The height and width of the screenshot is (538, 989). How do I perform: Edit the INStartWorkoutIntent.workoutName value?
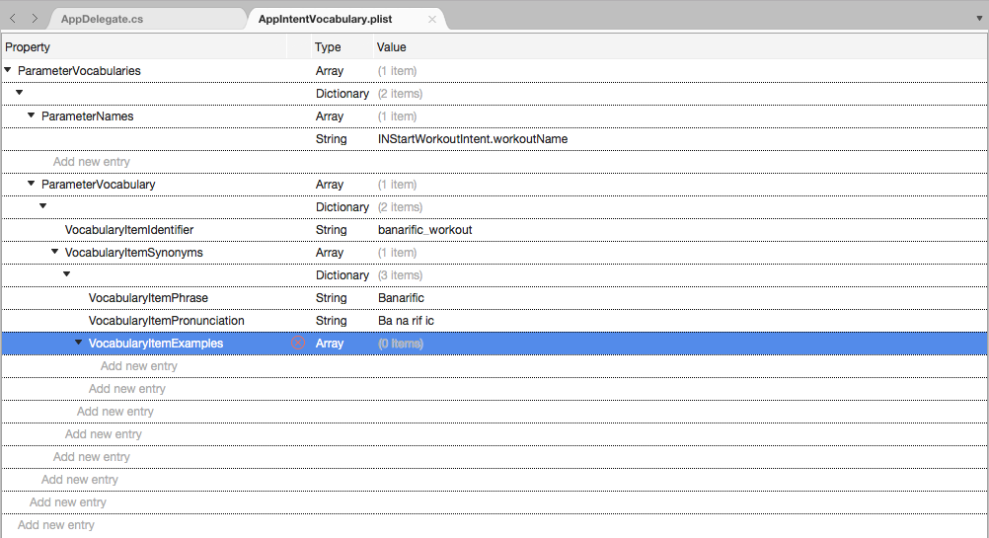[473, 139]
